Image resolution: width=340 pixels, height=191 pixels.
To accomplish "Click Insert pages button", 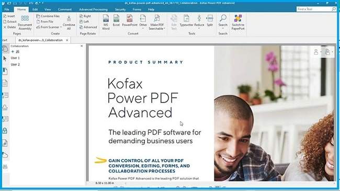I will coord(9,16).
